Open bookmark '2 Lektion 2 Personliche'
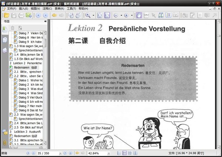The width and height of the screenshot is (222, 157). coord(26,63)
